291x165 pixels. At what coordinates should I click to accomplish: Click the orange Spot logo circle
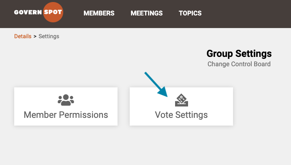click(x=53, y=12)
